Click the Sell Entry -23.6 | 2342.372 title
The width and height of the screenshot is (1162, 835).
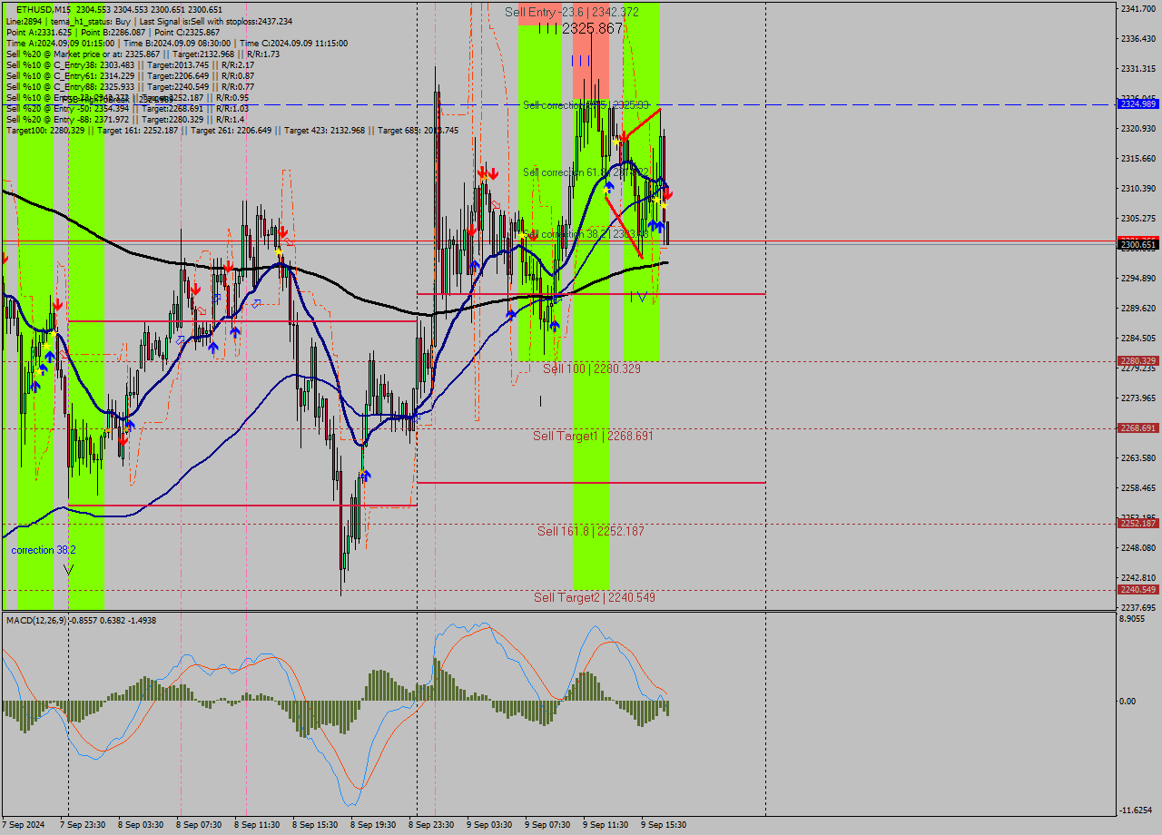point(574,11)
